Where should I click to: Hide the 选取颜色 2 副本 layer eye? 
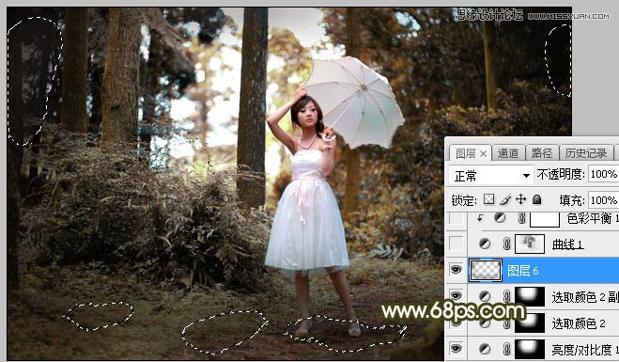coord(456,295)
